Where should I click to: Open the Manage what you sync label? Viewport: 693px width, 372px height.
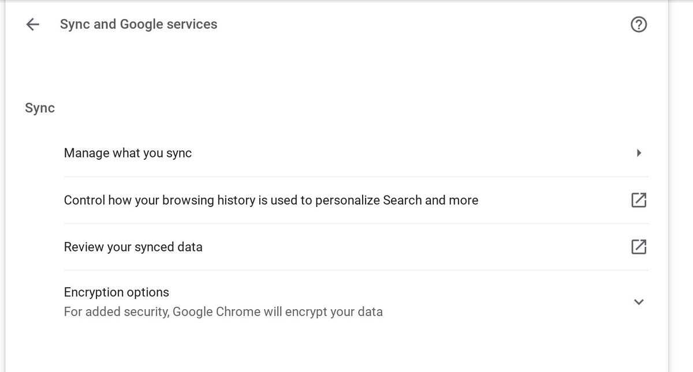click(128, 153)
